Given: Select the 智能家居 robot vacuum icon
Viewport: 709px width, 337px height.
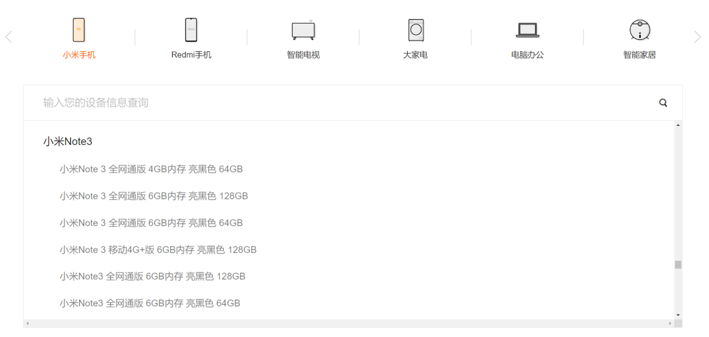Looking at the screenshot, I should [639, 30].
